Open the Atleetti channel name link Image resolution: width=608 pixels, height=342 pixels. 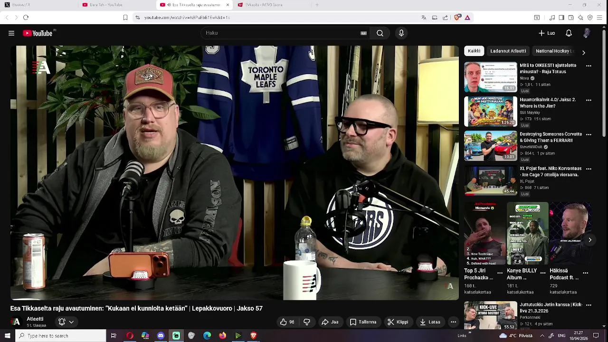coord(35,319)
